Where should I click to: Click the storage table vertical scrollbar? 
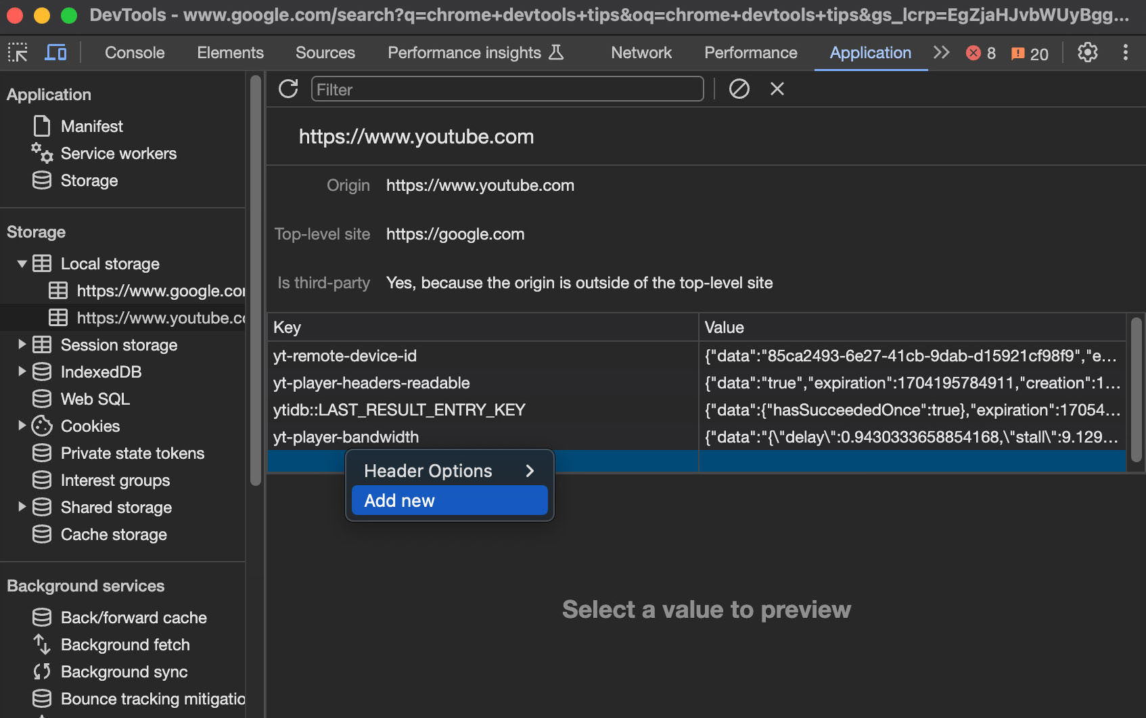[1136, 390]
